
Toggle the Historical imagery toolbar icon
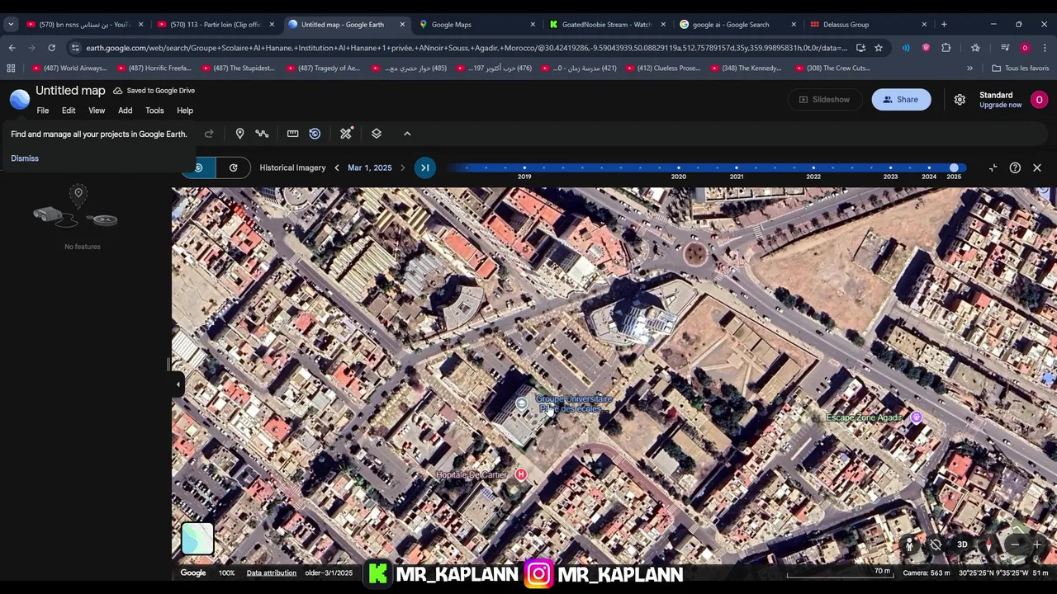click(x=315, y=134)
